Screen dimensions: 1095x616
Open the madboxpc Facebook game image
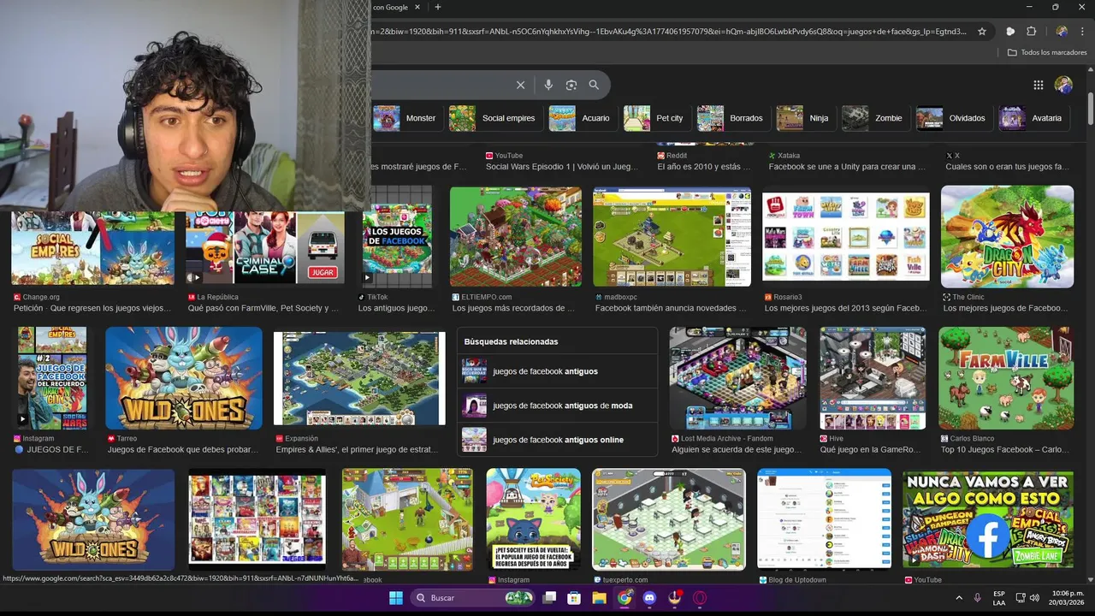click(x=672, y=237)
